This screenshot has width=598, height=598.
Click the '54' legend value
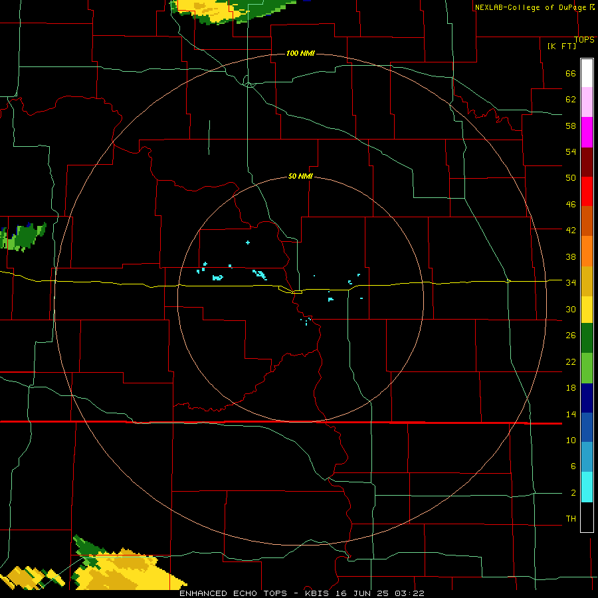tap(571, 151)
